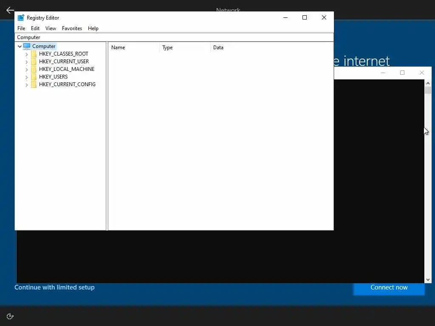The width and height of the screenshot is (435, 326).
Task: Click the HKEY_USERS folder icon
Action: (34, 76)
